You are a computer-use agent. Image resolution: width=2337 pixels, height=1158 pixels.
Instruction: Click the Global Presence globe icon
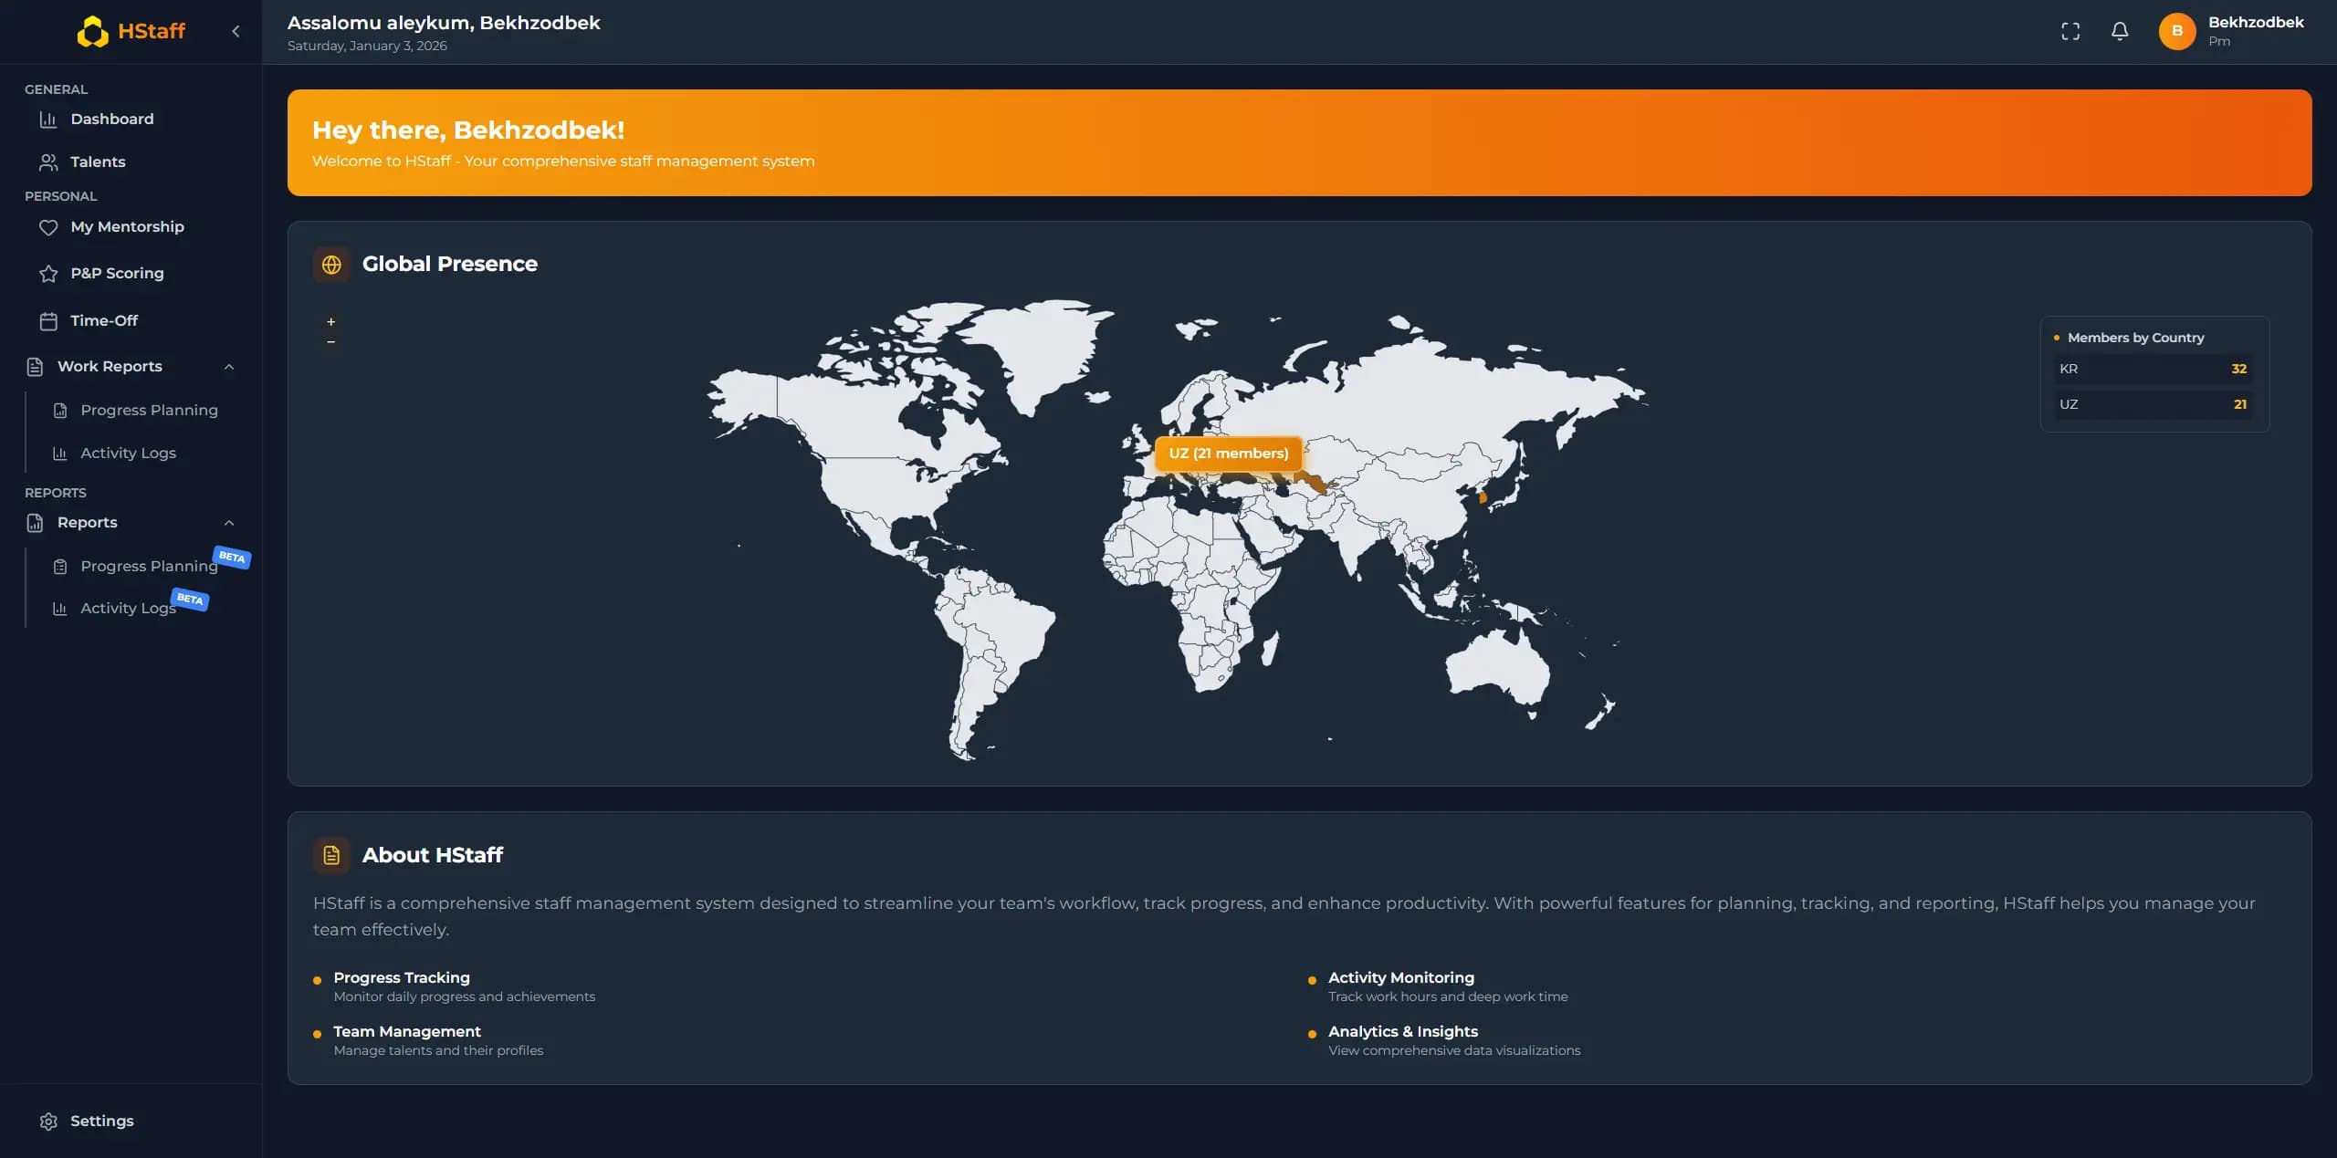tap(331, 265)
